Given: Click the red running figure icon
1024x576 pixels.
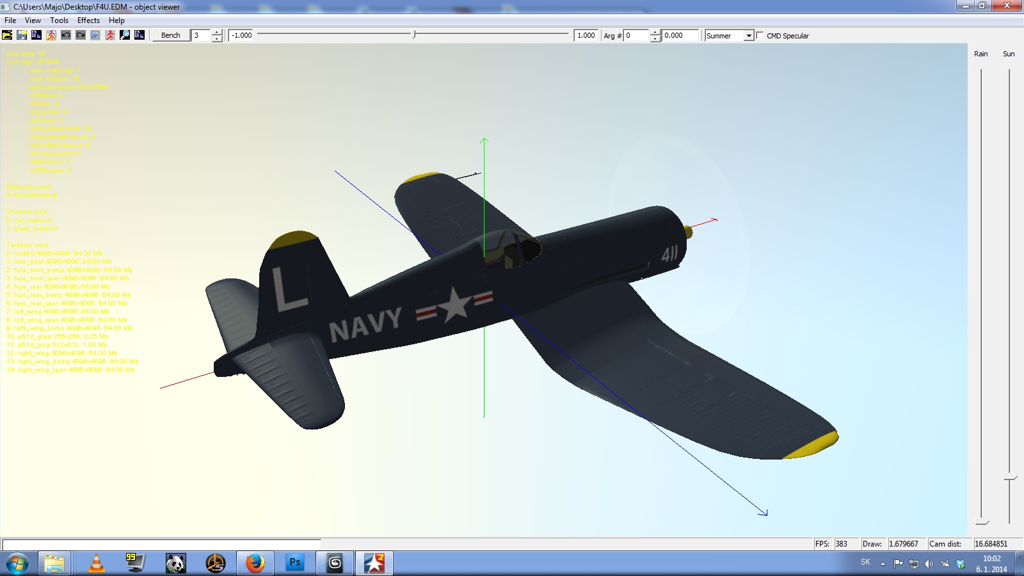Looking at the screenshot, I should 110,35.
